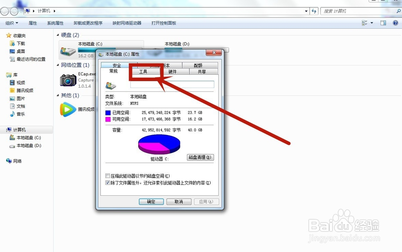Click the refresh address bar icon
Screen dimensions: 402x252
[314, 11]
